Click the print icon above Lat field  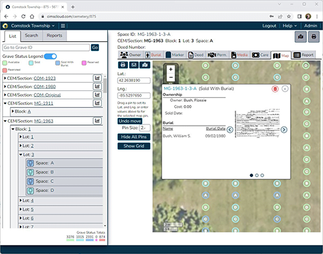coord(123,65)
